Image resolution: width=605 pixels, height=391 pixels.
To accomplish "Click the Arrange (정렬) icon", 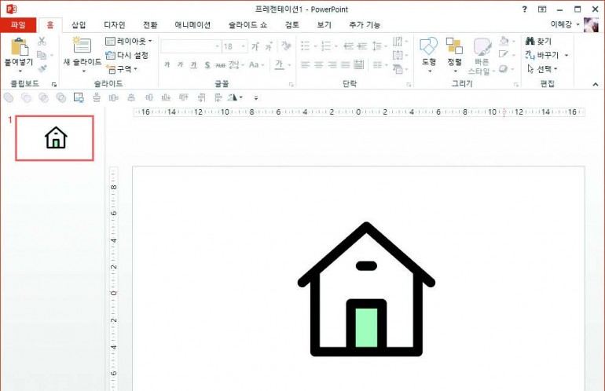I will [x=454, y=46].
